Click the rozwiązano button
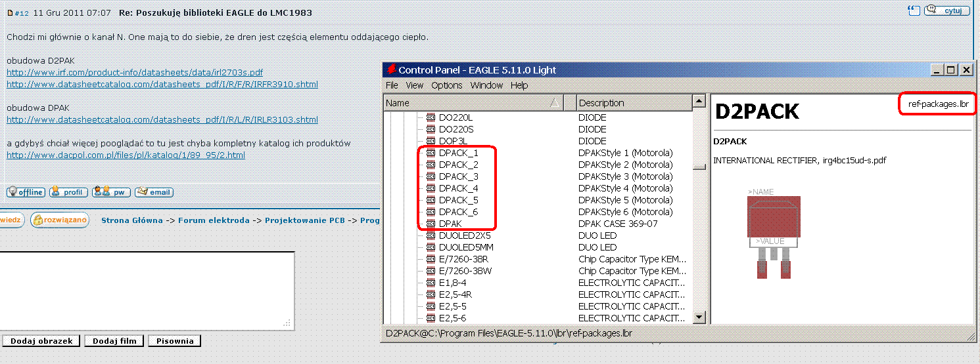980x364 pixels. pos(60,220)
